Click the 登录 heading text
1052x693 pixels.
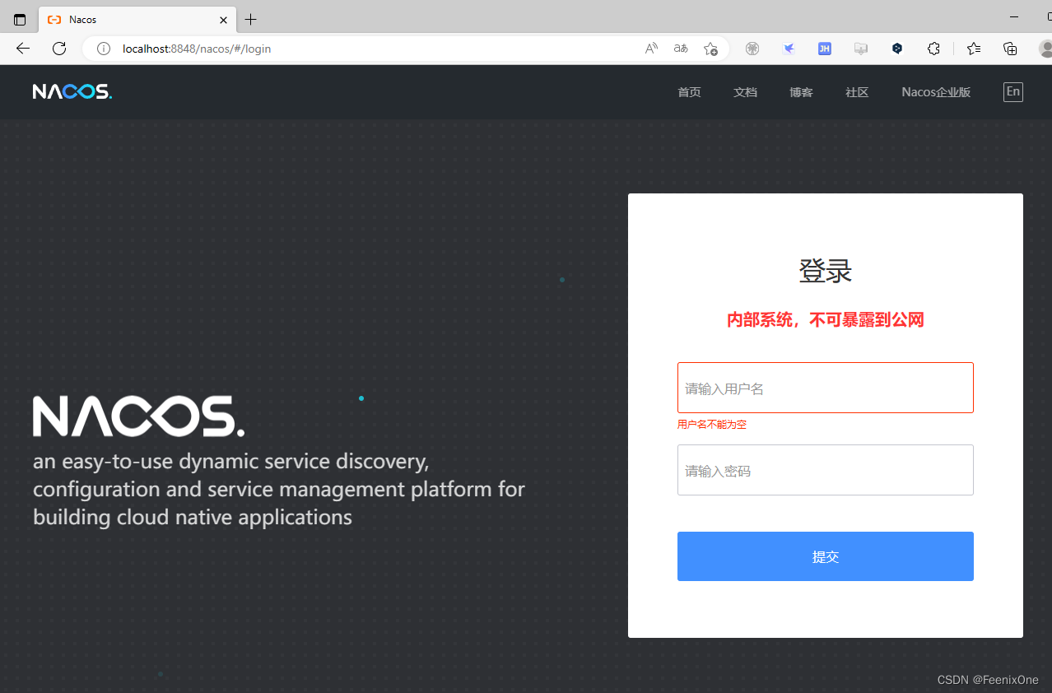coord(826,271)
